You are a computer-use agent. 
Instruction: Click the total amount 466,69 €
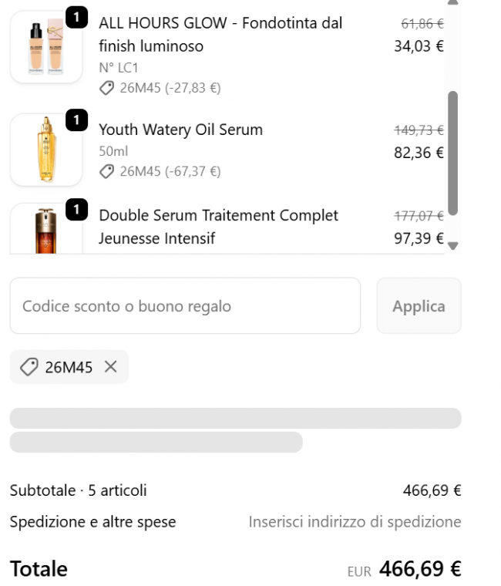[420, 570]
